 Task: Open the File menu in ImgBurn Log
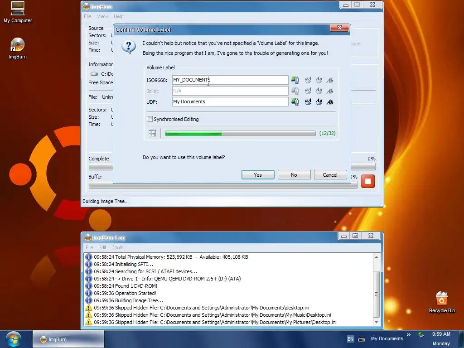pos(89,247)
